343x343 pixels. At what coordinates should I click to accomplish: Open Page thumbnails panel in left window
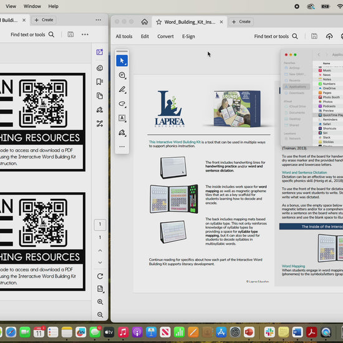coord(100,96)
